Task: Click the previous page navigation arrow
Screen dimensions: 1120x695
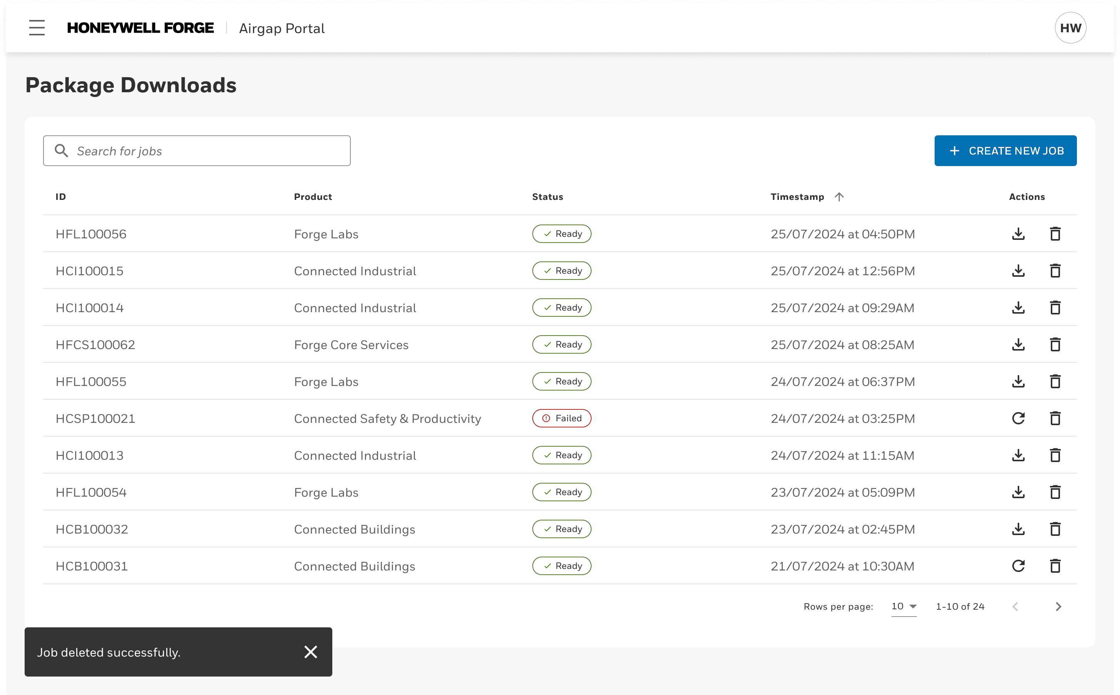Action: click(x=1015, y=606)
